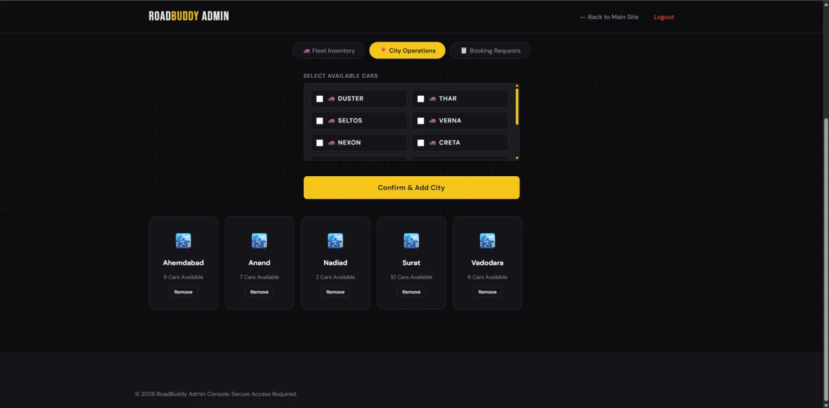Click the 'SELECT AVAILABLE CARS' label
This screenshot has height=408, width=829.
pyautogui.click(x=341, y=76)
